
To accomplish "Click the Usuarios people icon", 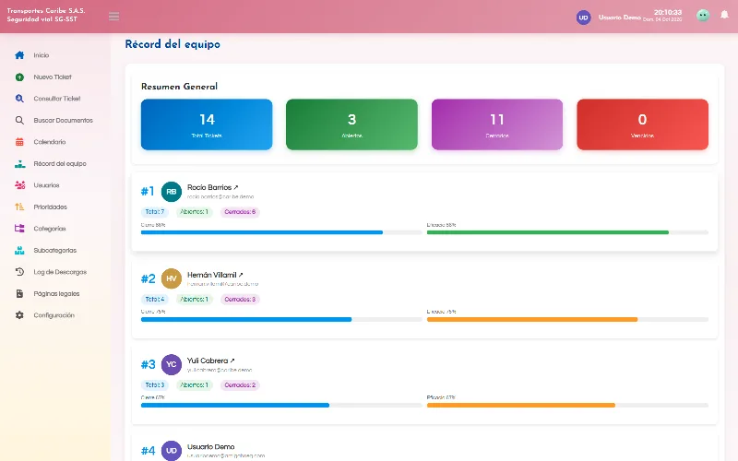I will click(19, 185).
